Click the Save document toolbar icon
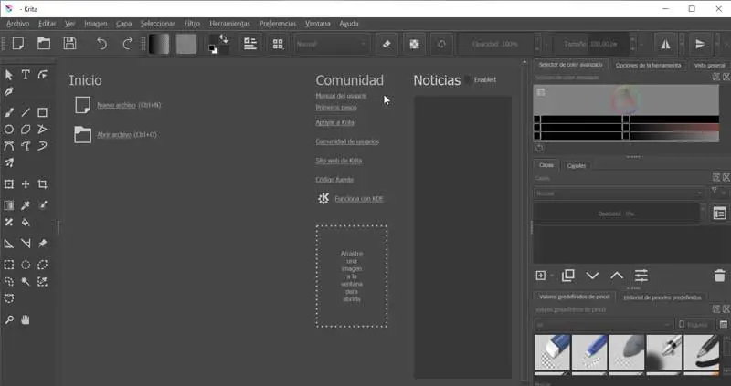 pos(69,43)
